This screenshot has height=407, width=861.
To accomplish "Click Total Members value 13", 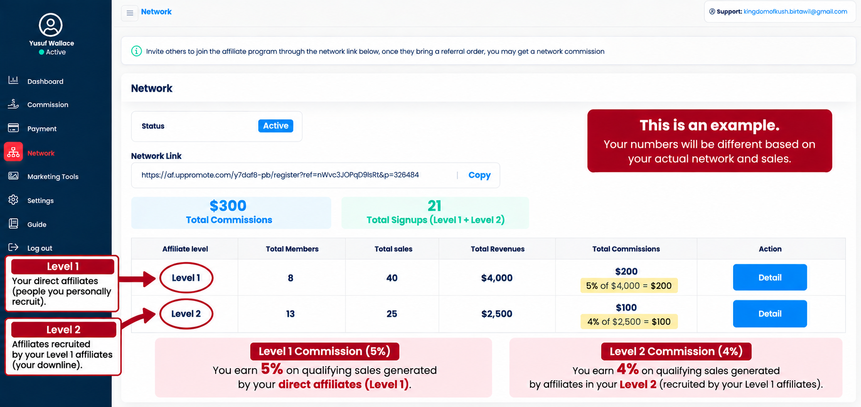I will 290,314.
